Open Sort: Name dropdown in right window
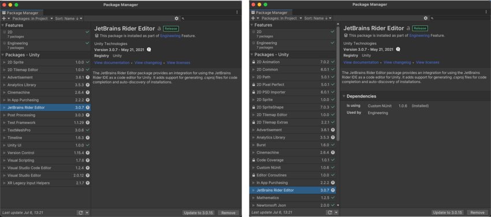The height and width of the screenshot is (217, 491). click(x=318, y=18)
